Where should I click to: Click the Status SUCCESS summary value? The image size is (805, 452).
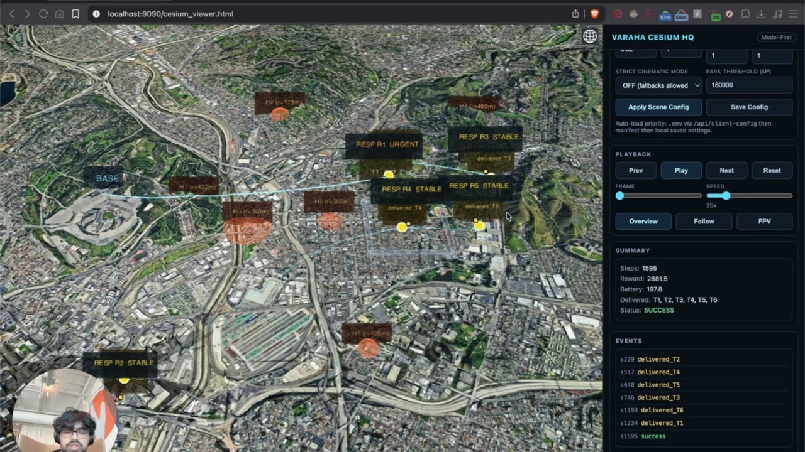point(658,310)
